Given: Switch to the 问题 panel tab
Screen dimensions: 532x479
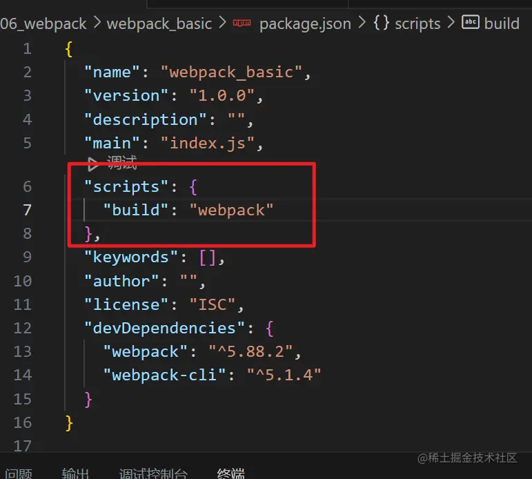Looking at the screenshot, I should tap(19, 473).
